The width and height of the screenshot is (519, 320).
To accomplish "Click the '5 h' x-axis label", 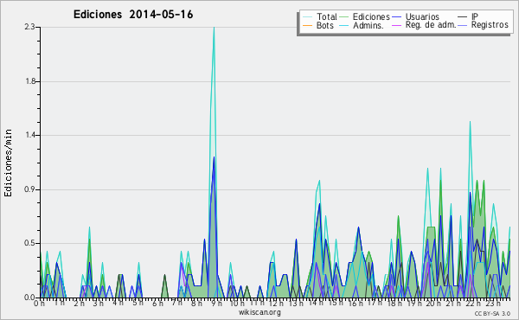I will pos(138,303).
